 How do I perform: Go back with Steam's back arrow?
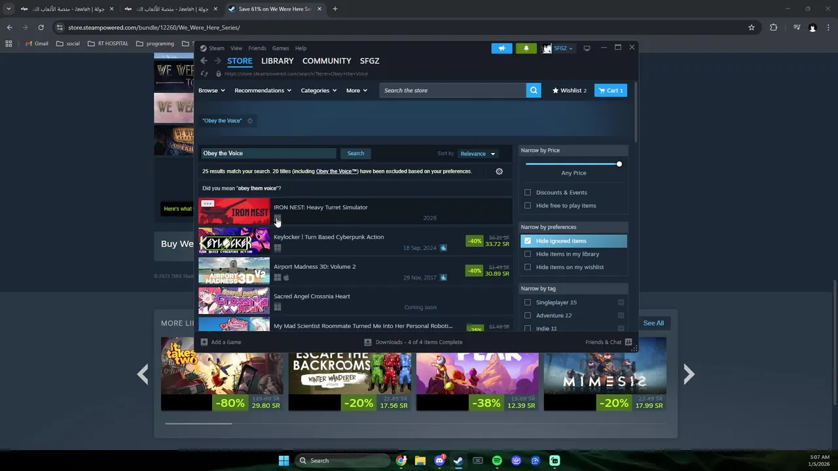(204, 61)
